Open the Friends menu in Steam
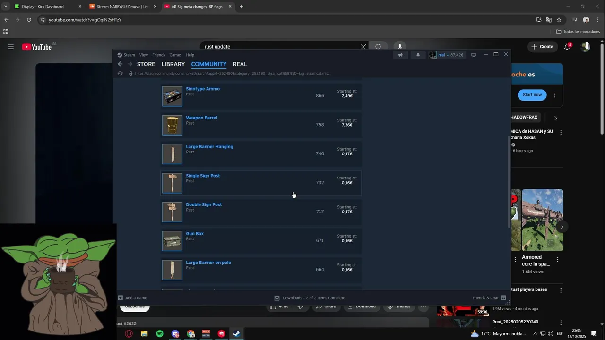This screenshot has height=340, width=605. point(159,55)
